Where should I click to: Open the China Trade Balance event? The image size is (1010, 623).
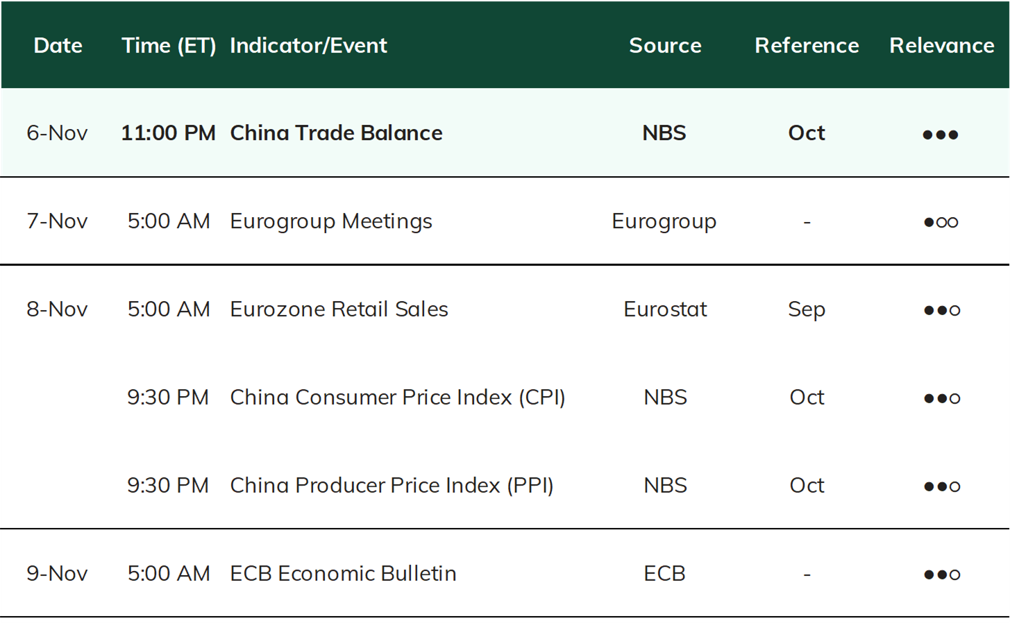pyautogui.click(x=336, y=133)
